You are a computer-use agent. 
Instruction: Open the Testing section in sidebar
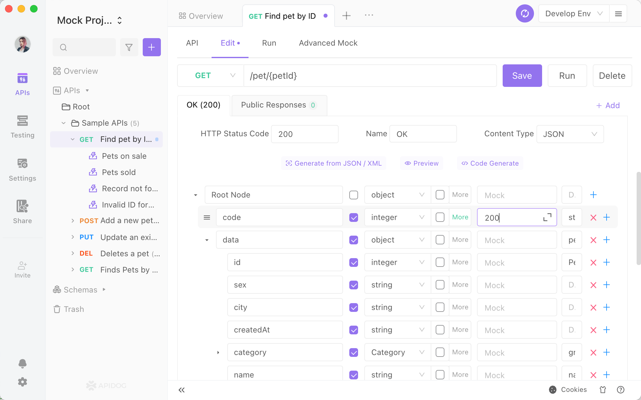click(22, 127)
